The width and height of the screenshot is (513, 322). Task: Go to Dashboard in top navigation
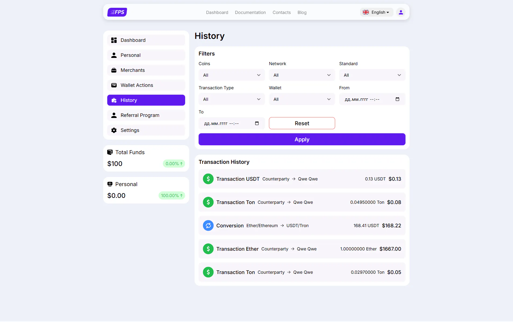217,12
